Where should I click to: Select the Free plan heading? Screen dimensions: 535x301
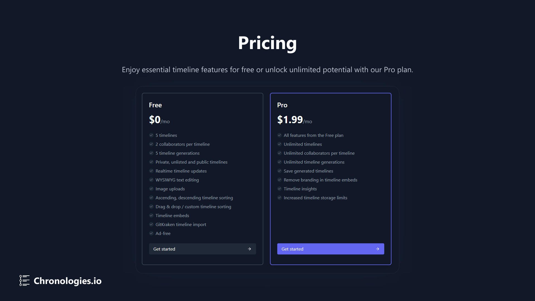[x=155, y=105]
